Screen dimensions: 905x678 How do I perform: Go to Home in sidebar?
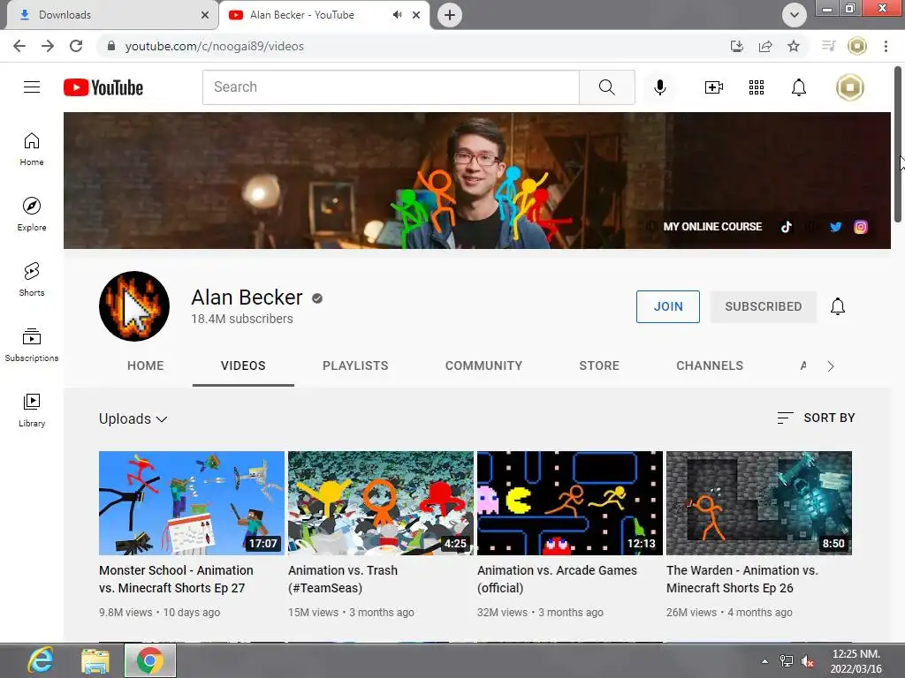coord(32,148)
